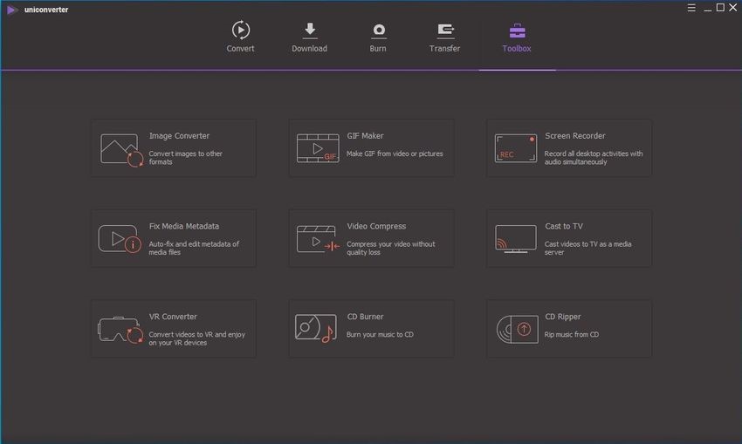The image size is (742, 444).
Task: Open CD Ripper using its disc icon
Action: [x=515, y=329]
